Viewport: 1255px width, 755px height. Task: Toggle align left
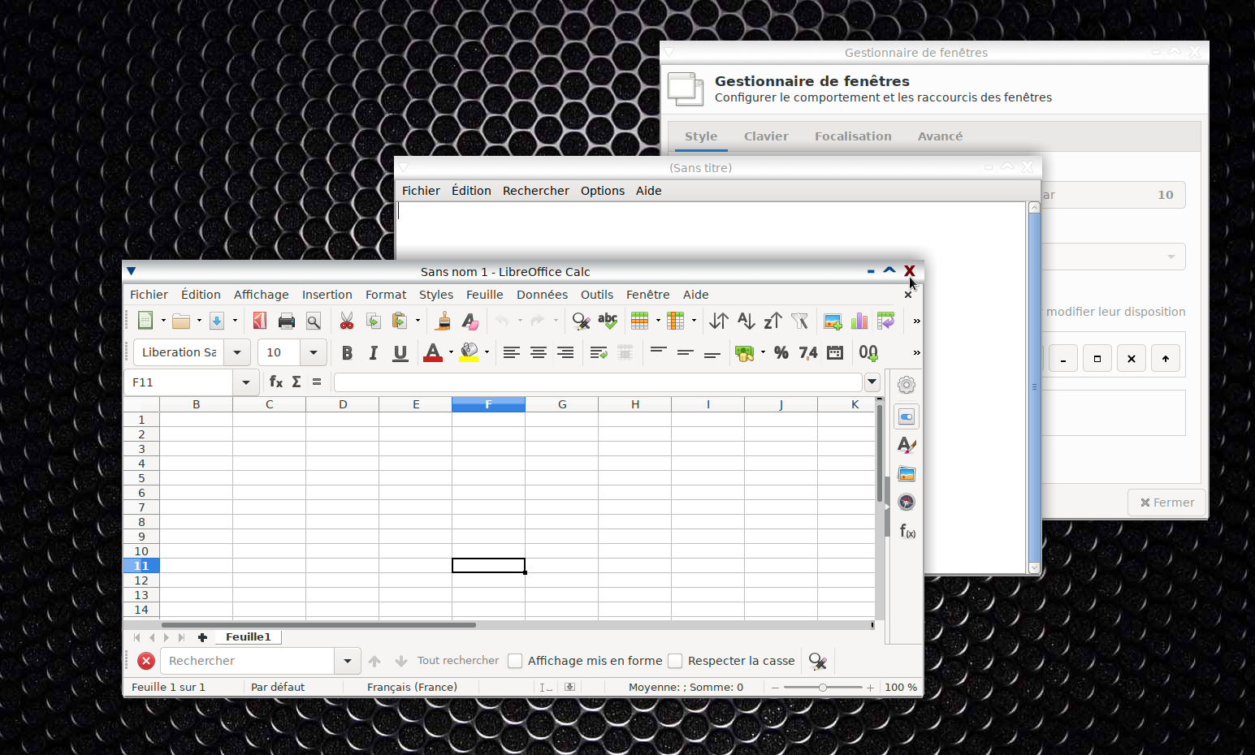coord(511,352)
